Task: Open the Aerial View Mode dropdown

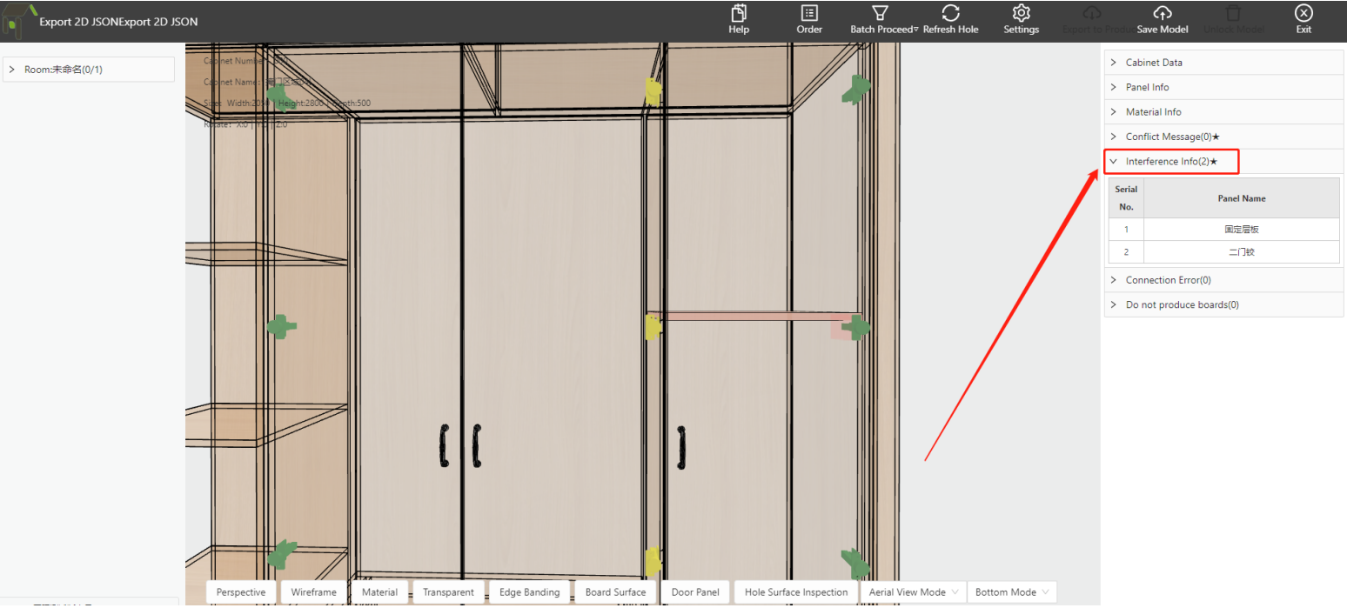Action: tap(914, 592)
